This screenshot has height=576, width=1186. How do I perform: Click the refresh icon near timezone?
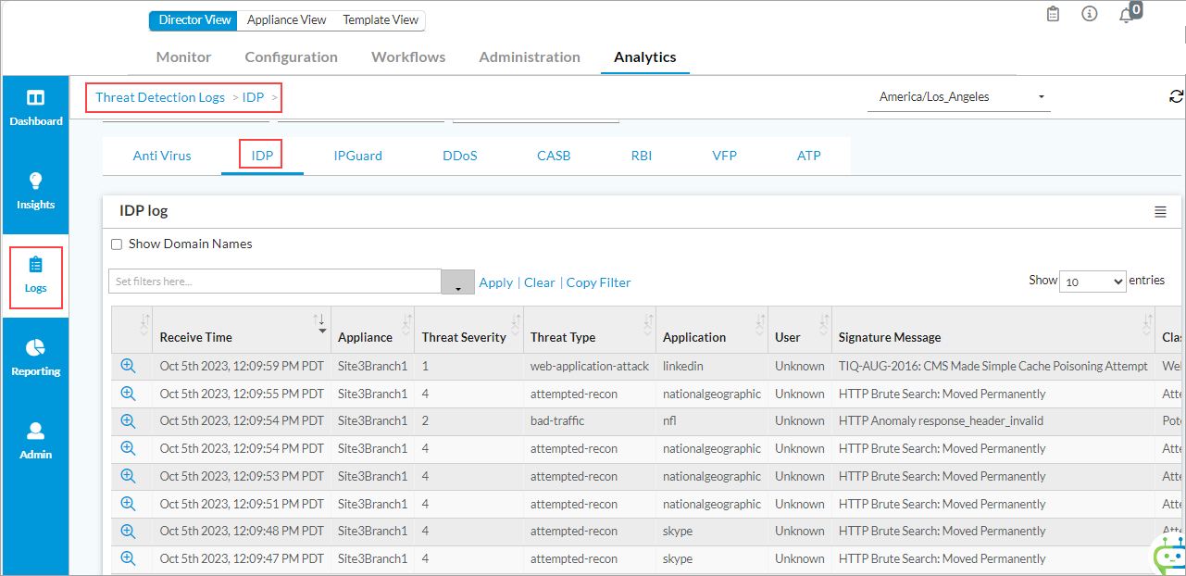[x=1177, y=96]
